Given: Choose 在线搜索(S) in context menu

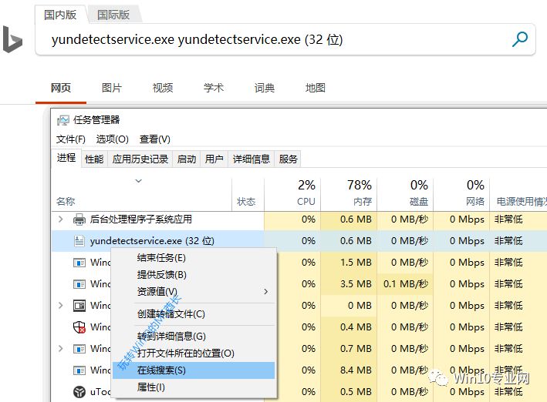Looking at the screenshot, I should coord(194,370).
